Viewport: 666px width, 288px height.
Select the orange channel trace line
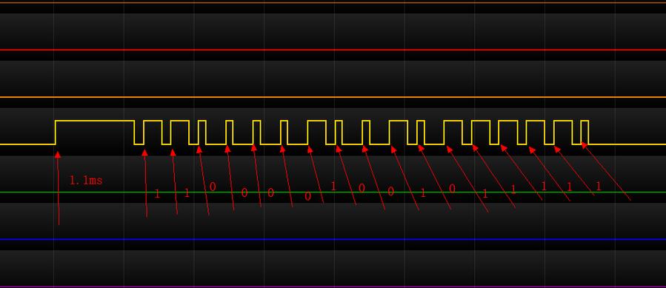(333, 97)
